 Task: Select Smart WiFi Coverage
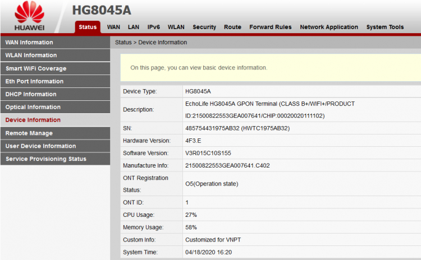click(56, 68)
